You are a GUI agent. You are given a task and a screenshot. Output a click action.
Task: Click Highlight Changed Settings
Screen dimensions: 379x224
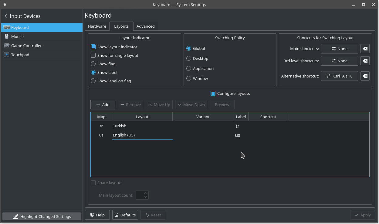coord(42,216)
